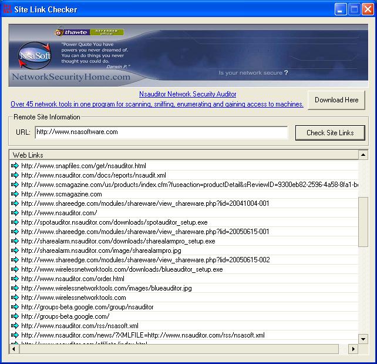This screenshot has height=364, width=377.
Task: Click the arrow icon beside groups-beta.google.com/group/nsauditor
Action: (x=15, y=307)
